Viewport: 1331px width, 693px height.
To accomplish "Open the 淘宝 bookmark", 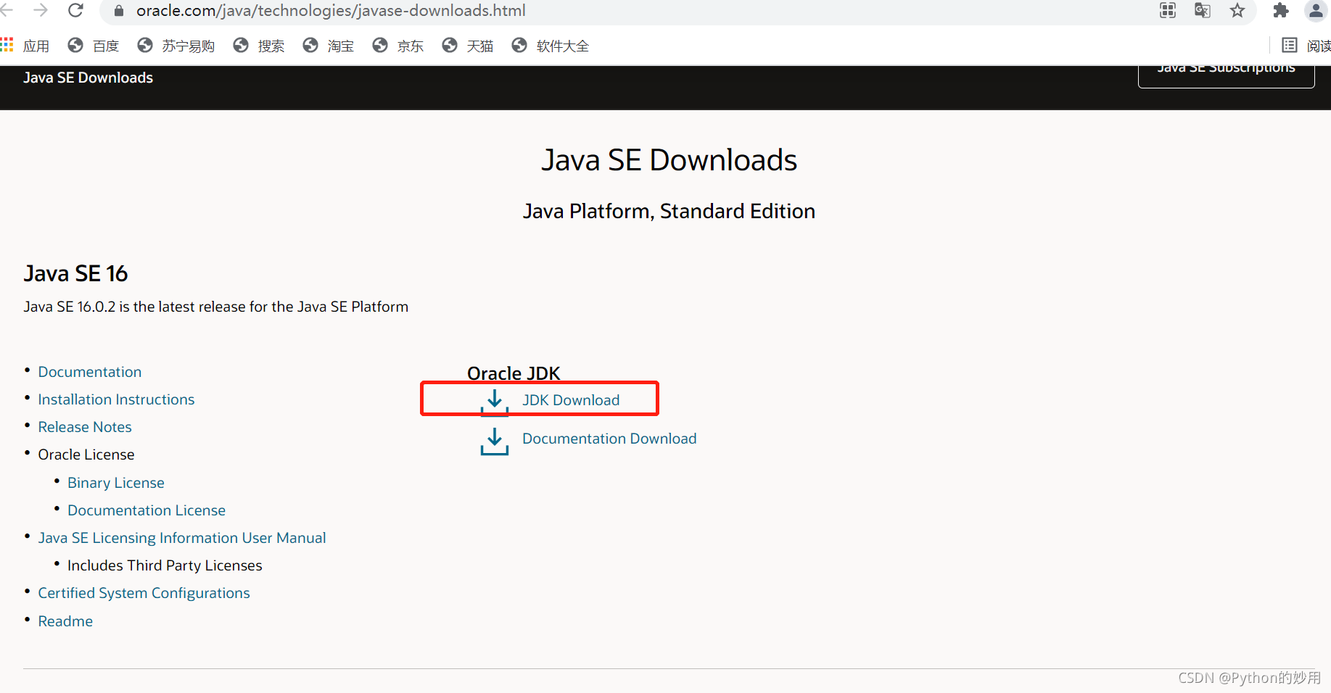I will click(x=329, y=46).
